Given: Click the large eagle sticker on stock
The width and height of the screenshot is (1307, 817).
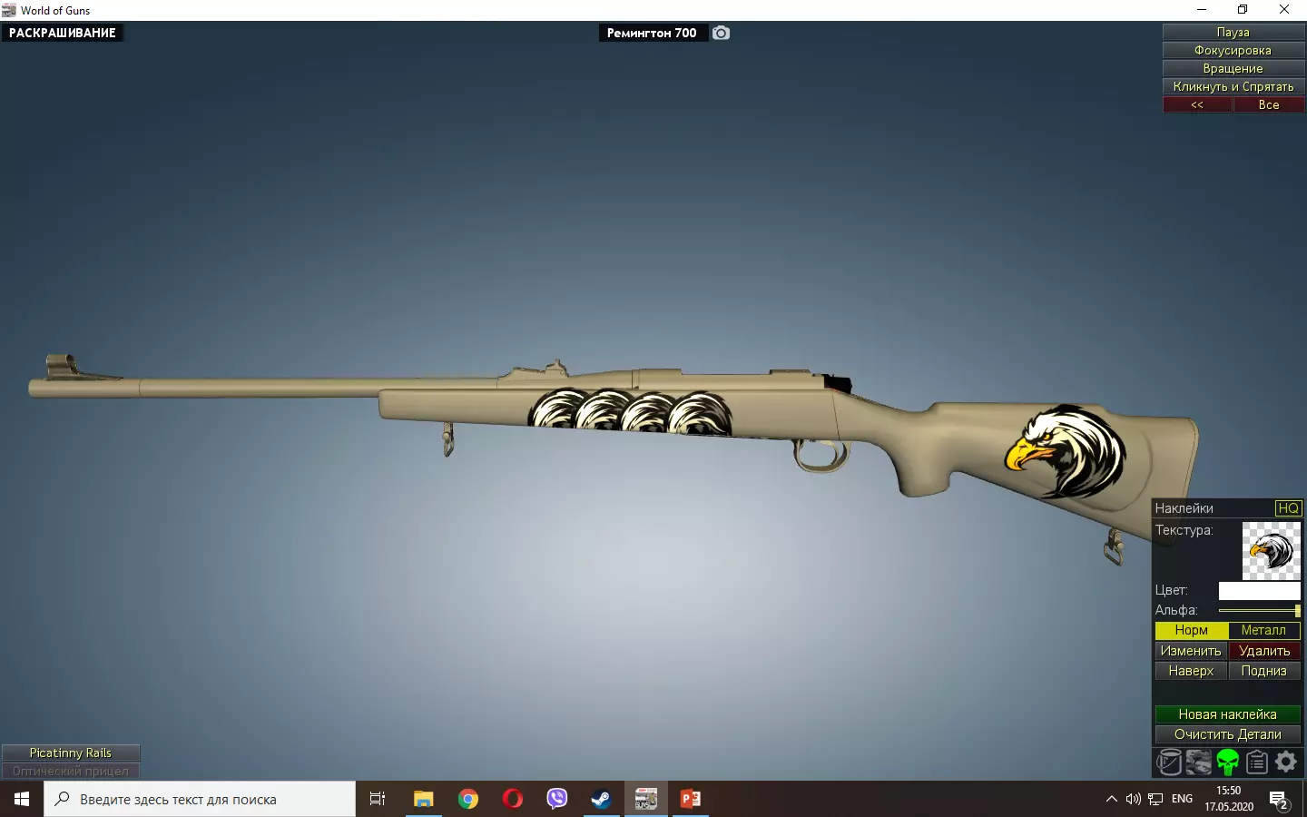Looking at the screenshot, I should pos(1066,451).
